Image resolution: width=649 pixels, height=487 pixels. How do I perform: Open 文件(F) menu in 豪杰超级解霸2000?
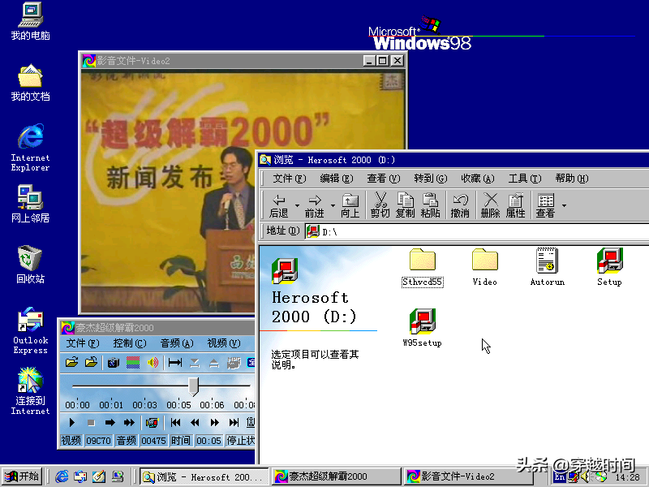(83, 343)
